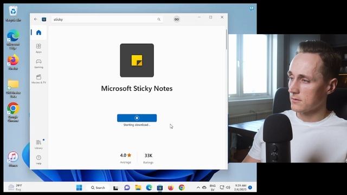Click the Microsoft Sticky Notes title
Screen dimensions: 347x195
pos(137,88)
